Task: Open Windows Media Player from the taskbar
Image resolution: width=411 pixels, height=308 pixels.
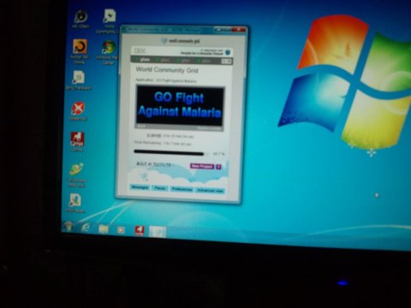Action: (121, 229)
